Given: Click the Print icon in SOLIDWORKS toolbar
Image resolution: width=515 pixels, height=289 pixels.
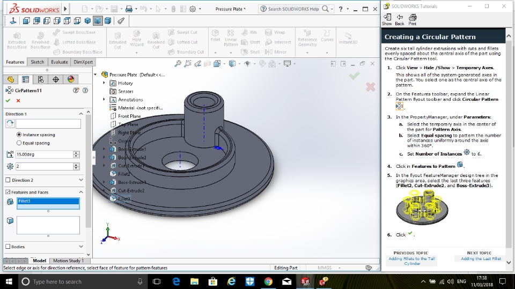Looking at the screenshot, I should pyautogui.click(x=129, y=9).
